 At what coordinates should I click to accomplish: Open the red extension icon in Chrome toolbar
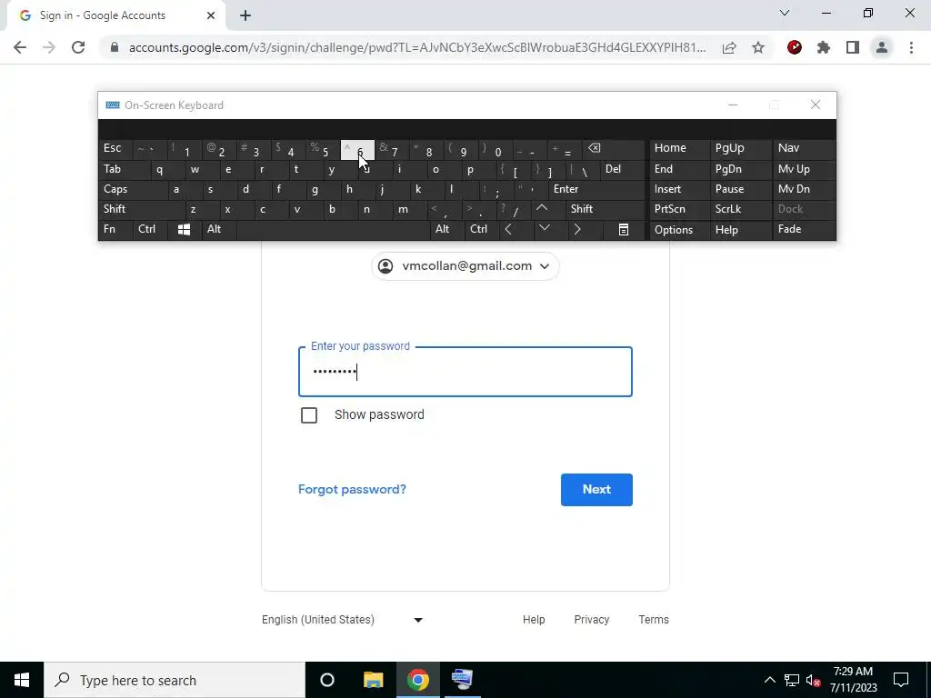click(795, 47)
